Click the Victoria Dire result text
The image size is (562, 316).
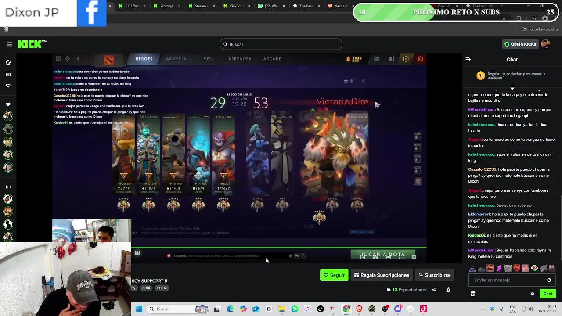pyautogui.click(x=342, y=101)
